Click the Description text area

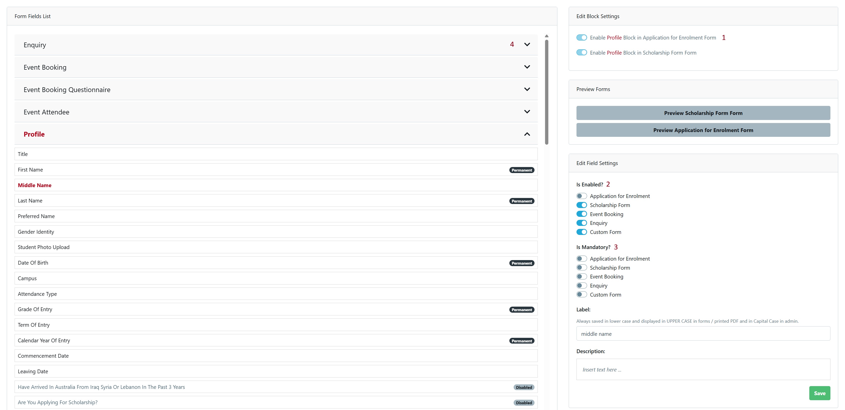pos(703,370)
